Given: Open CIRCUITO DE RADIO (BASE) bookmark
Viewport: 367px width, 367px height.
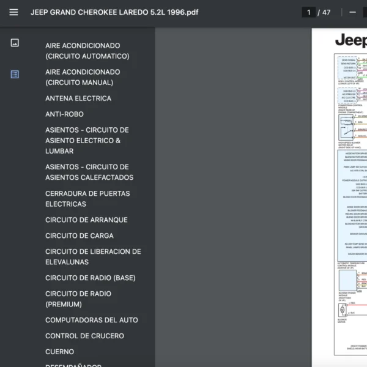Looking at the screenshot, I should (x=90, y=278).
